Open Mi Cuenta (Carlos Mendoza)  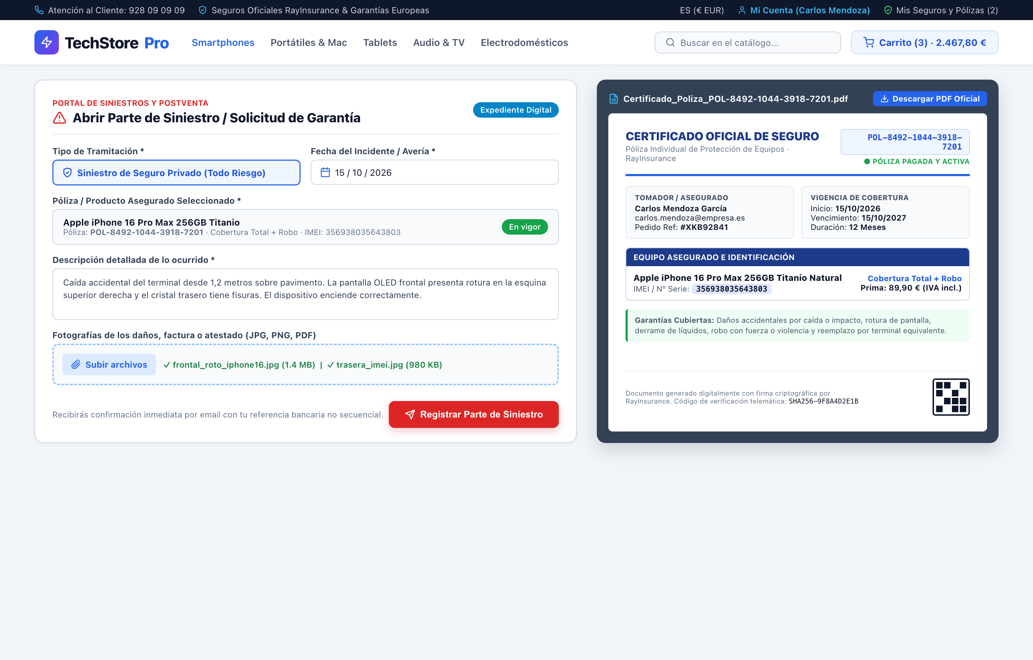point(804,10)
